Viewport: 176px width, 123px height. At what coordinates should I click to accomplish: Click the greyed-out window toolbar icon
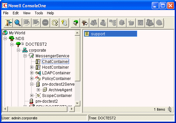tap(140, 23)
